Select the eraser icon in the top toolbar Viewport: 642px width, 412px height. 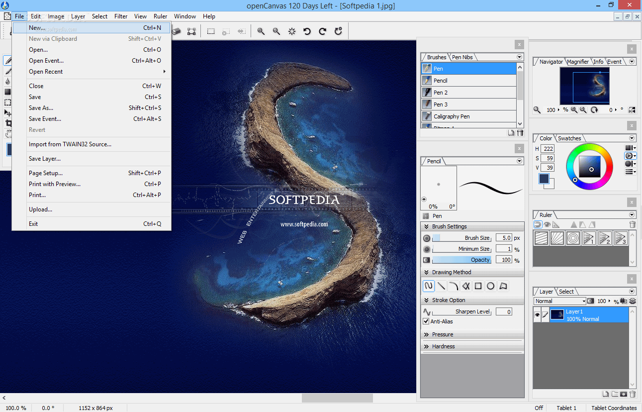(x=176, y=31)
